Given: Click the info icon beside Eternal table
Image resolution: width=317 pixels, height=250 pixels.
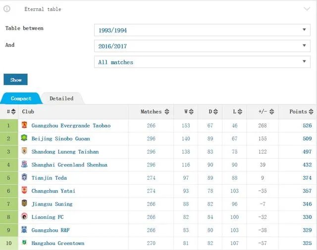Looking at the screenshot, I should point(7,9).
